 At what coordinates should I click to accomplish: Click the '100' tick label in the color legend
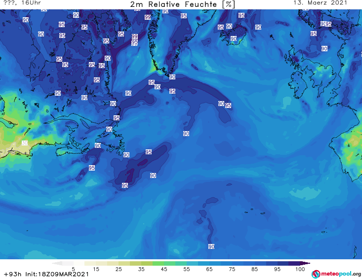[300, 269]
